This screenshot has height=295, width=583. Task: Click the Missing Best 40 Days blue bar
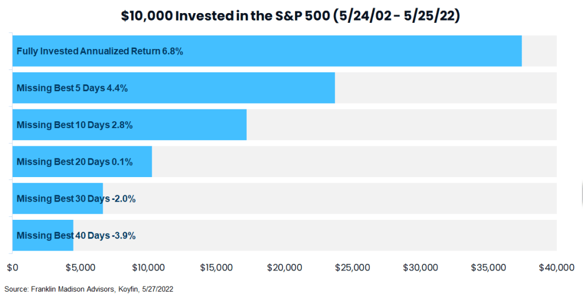(x=43, y=235)
